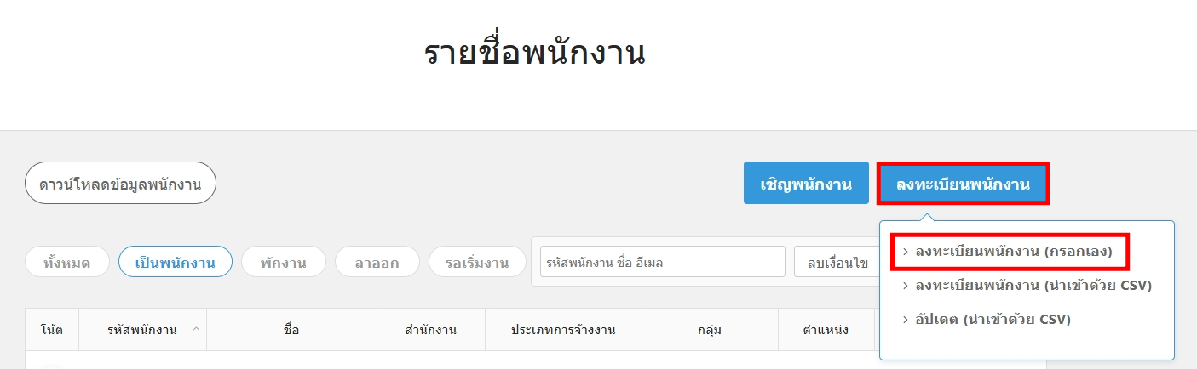Image resolution: width=1197 pixels, height=369 pixels.
Task: Click ดาวน์โหลดข้อมูลพนักงาน button
Action: coord(120,183)
